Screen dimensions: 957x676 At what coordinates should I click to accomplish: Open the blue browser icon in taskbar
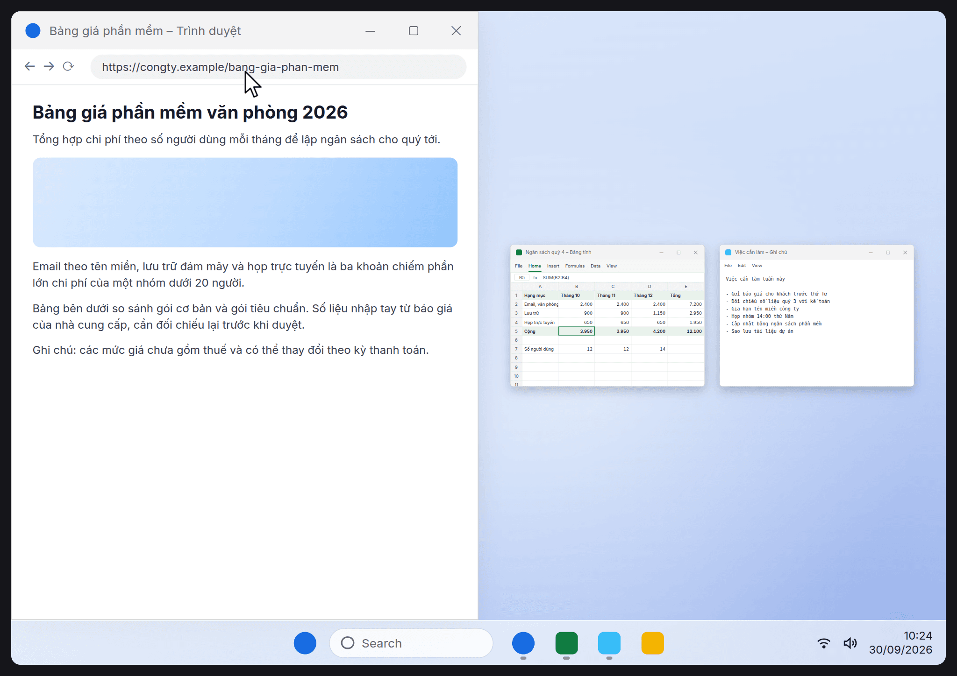click(x=523, y=643)
